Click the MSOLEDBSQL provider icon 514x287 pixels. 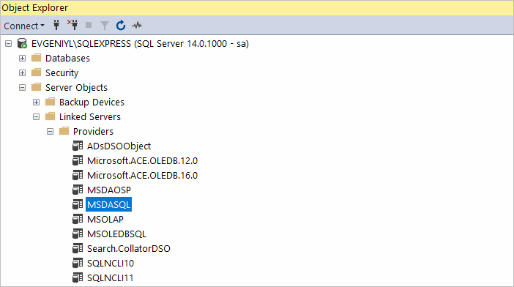tap(78, 234)
